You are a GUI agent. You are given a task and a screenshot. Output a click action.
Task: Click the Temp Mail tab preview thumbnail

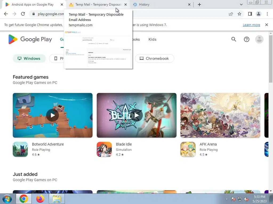(98, 49)
